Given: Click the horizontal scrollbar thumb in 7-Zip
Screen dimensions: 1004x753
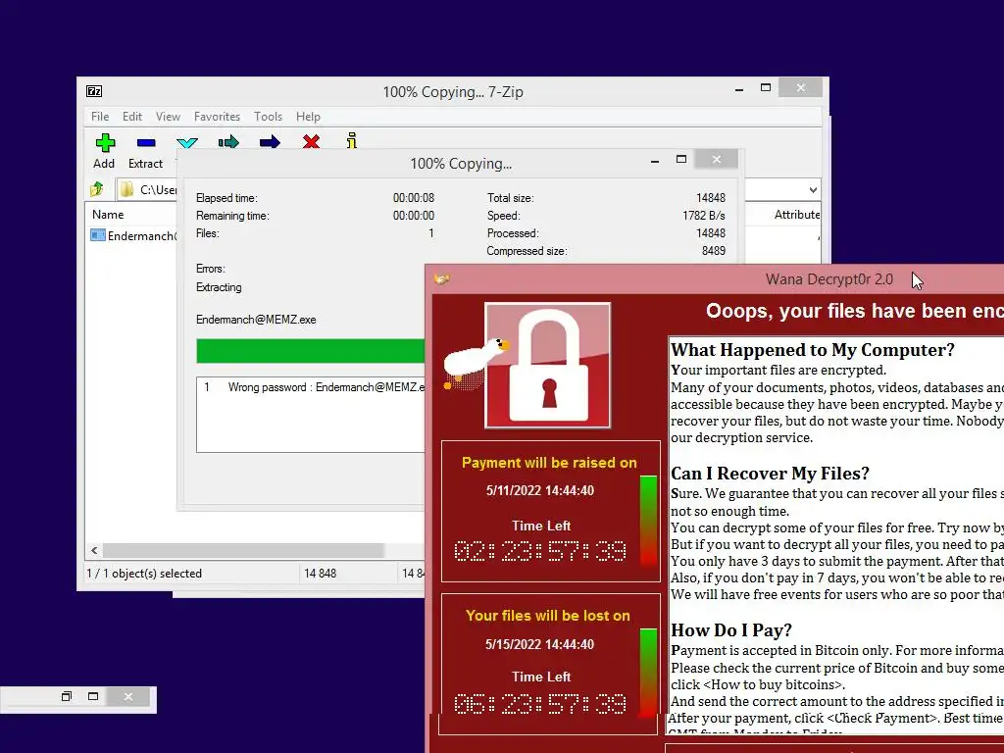Looking at the screenshot, I should (x=243, y=550).
